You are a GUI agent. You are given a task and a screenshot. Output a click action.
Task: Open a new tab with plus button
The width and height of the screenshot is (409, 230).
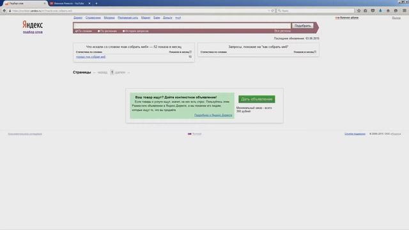96,4
